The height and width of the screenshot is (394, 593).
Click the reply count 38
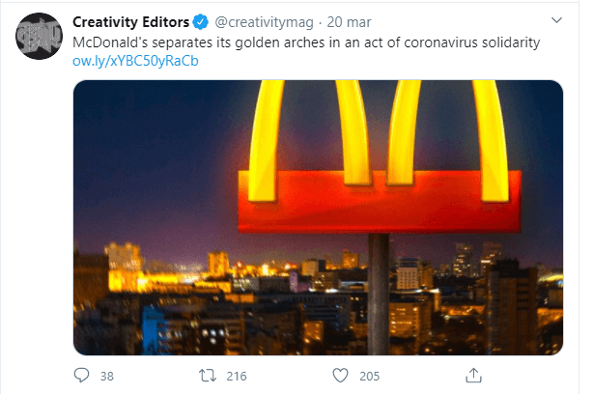106,375
